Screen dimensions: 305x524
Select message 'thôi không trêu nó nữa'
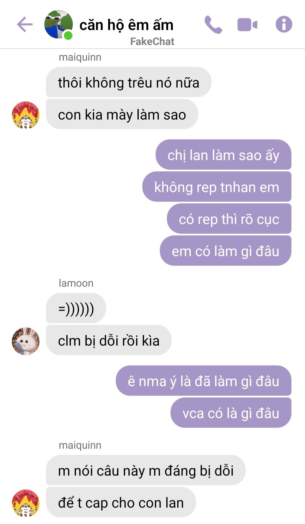point(128,82)
